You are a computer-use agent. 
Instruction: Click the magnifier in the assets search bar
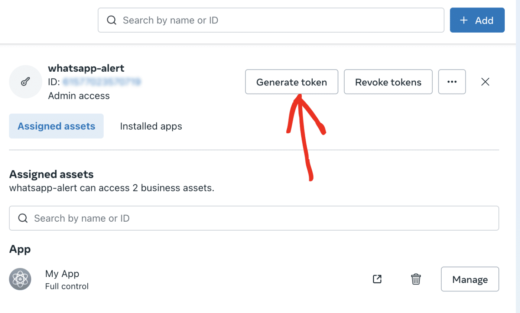[x=23, y=218]
